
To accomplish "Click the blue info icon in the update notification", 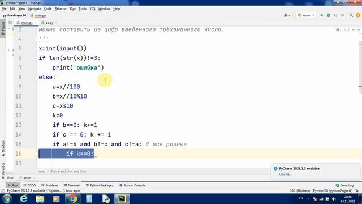I will tap(275, 169).
